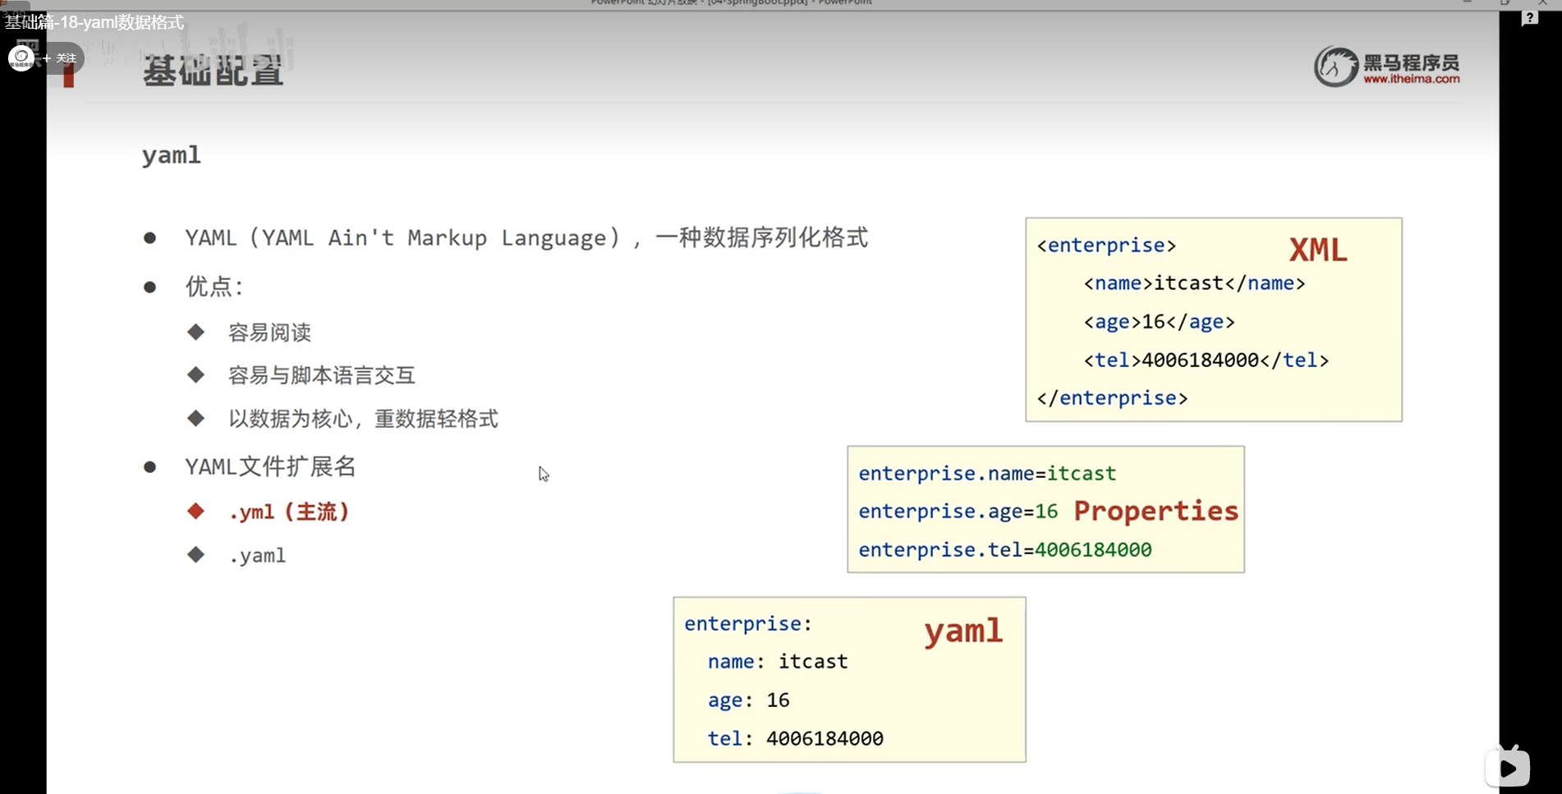
Task: Click the '<tel>4006184000</tel>' line
Action: point(1206,360)
